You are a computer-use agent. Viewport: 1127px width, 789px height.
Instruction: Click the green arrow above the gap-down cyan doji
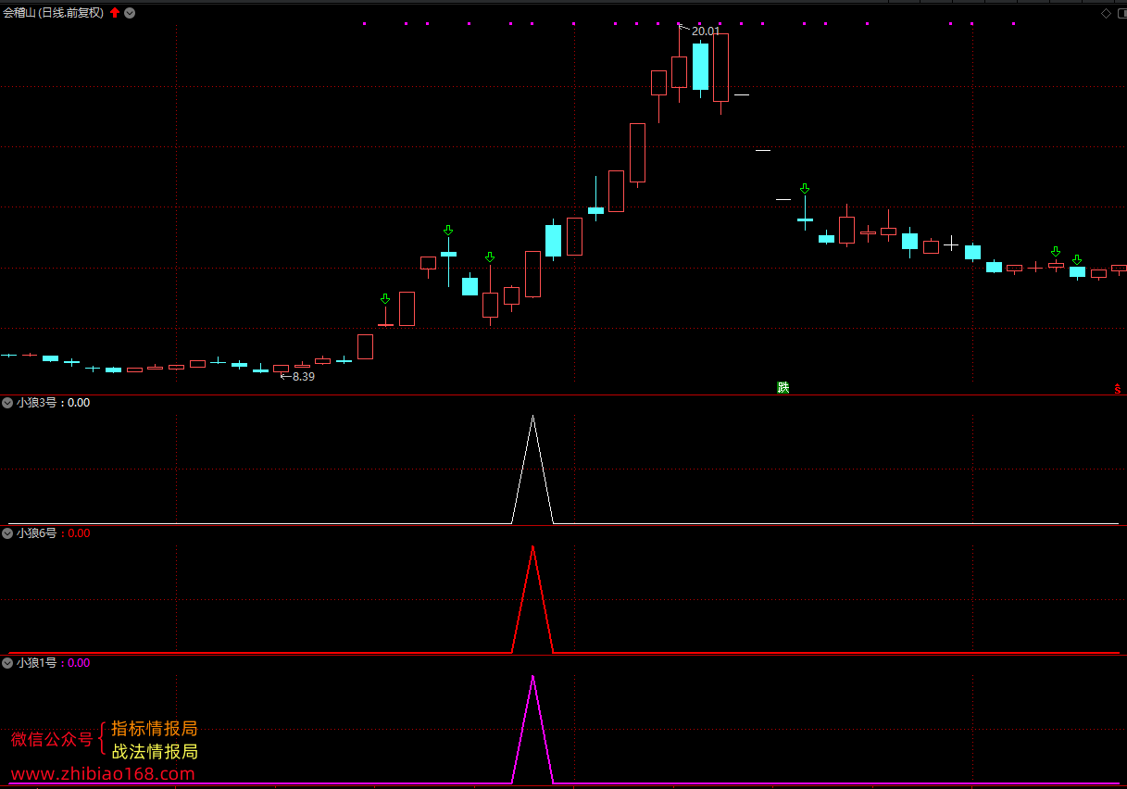[805, 189]
